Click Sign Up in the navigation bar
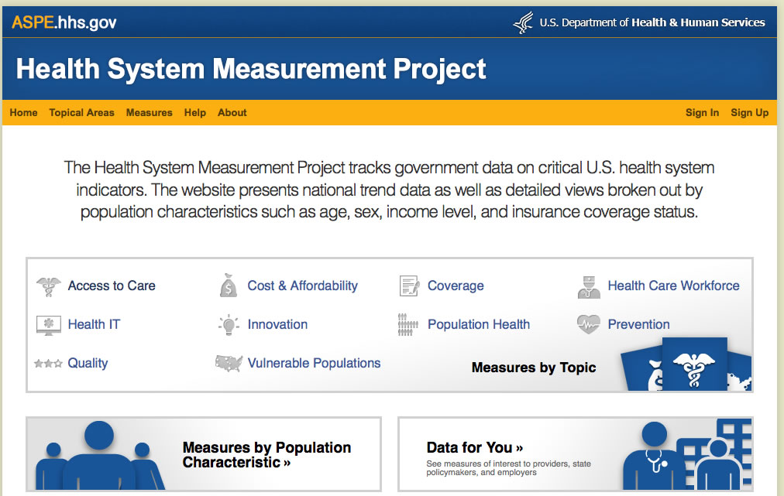Screen dimensions: 784x496 (749, 113)
